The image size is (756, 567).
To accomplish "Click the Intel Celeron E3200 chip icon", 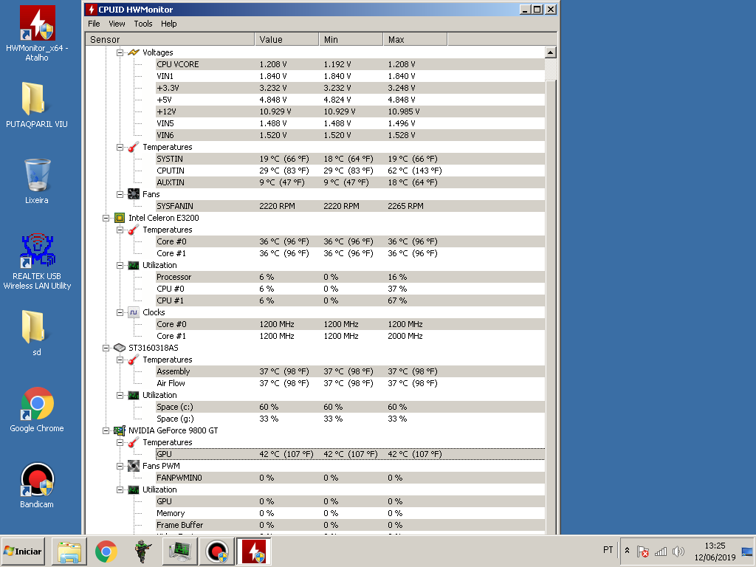I will [120, 218].
